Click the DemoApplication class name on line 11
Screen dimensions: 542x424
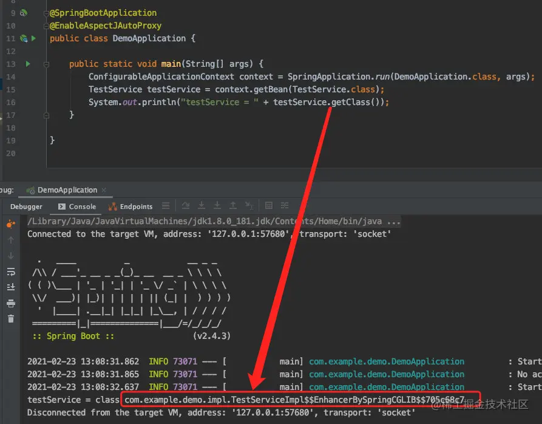(x=149, y=38)
